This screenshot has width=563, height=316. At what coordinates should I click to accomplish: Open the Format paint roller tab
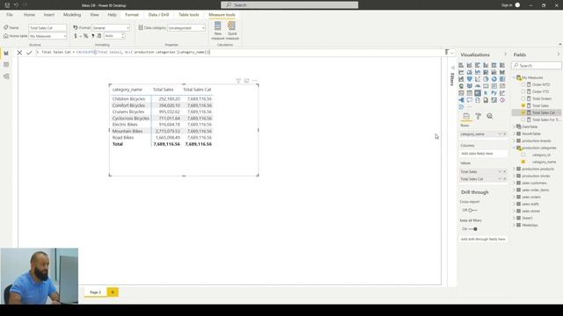(478, 116)
